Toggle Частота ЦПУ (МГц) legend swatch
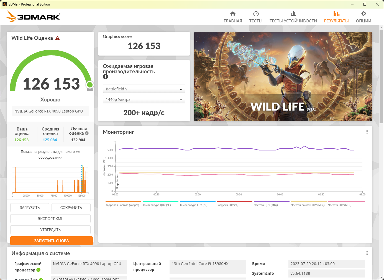Screen dimensions: 384x280 click(272, 202)
